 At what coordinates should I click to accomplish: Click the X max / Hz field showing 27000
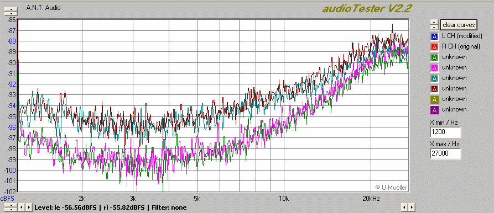(x=445, y=153)
